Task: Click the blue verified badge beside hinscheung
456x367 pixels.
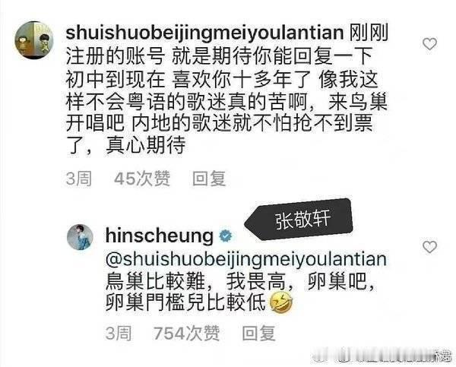Action: pyautogui.click(x=225, y=236)
